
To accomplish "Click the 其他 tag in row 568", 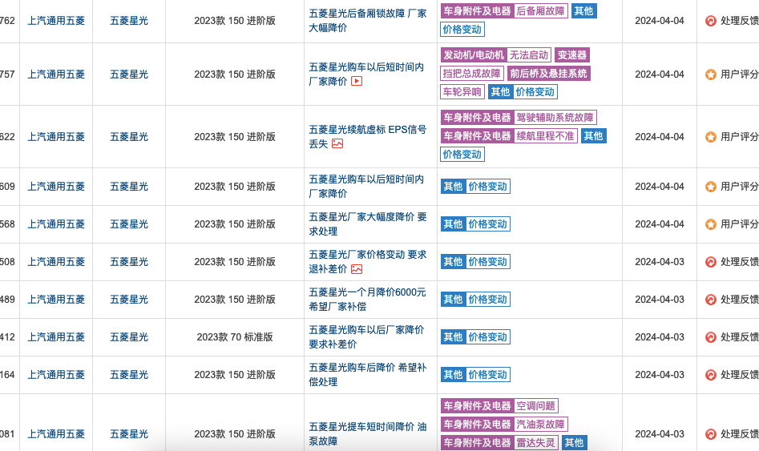I will 453,224.
